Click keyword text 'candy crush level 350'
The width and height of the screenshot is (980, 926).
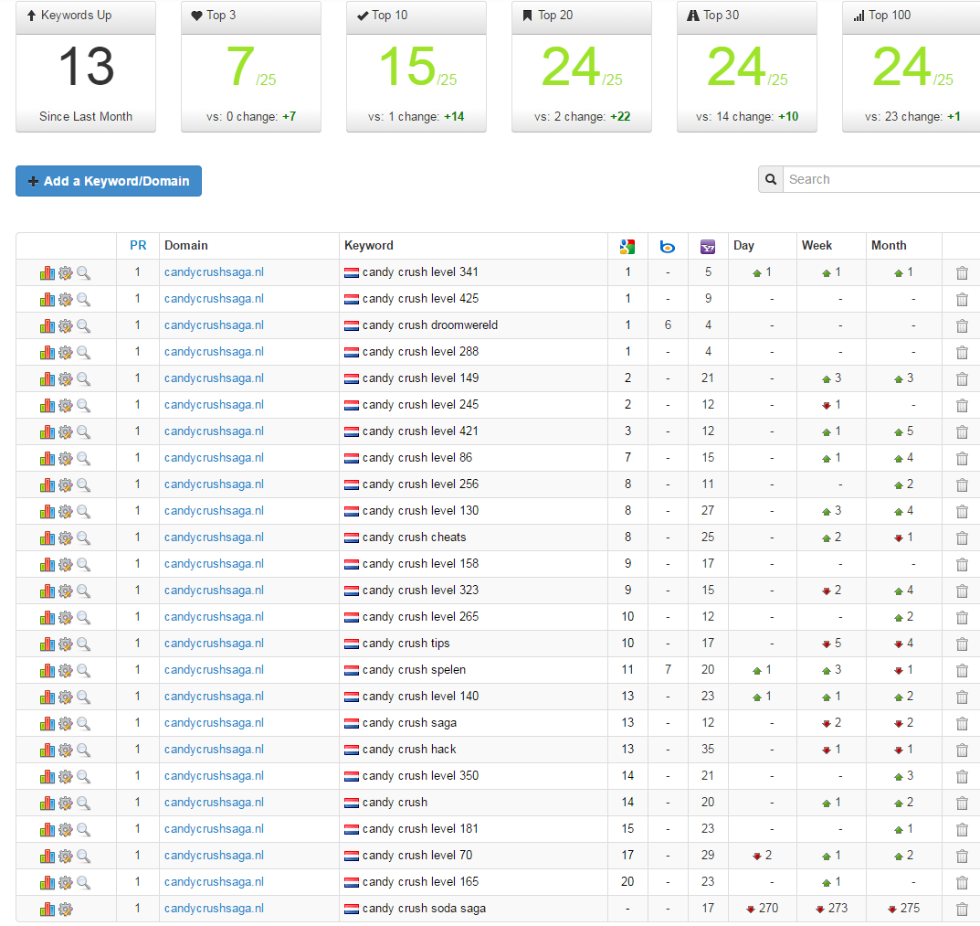tap(421, 776)
